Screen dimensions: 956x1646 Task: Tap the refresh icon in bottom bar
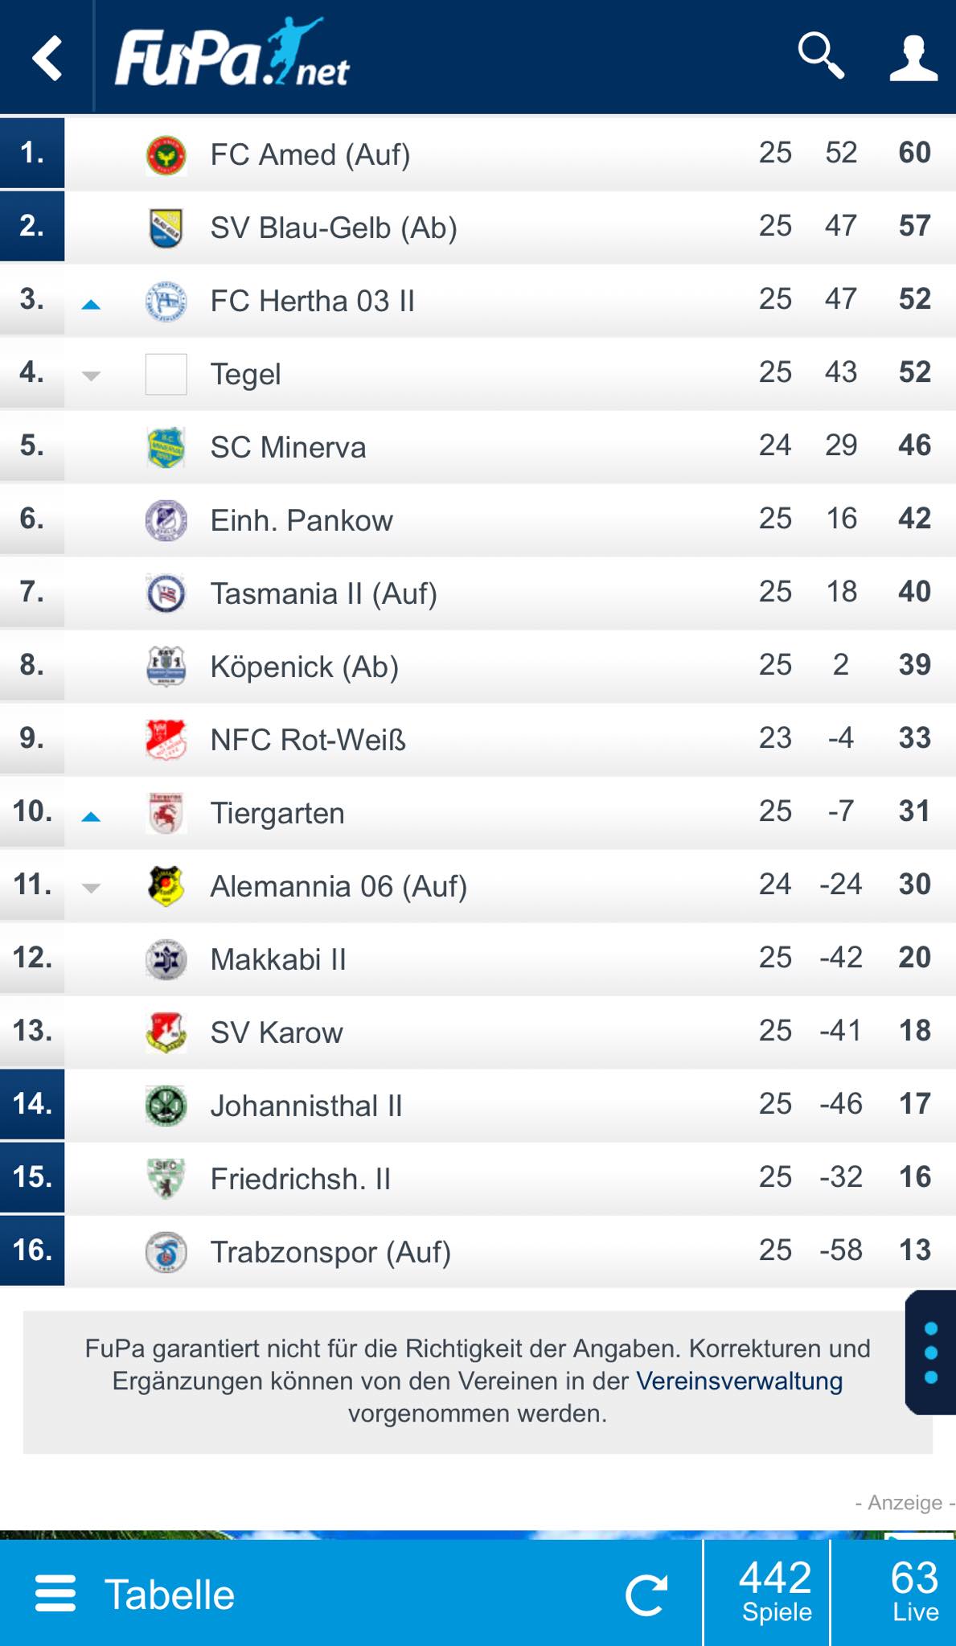click(x=647, y=1595)
